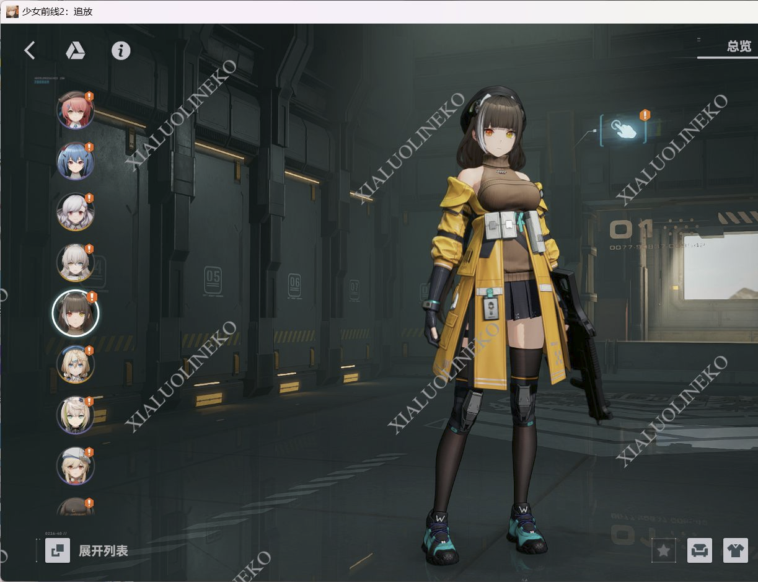Go back using the left arrow icon
758x582 pixels.
point(29,50)
